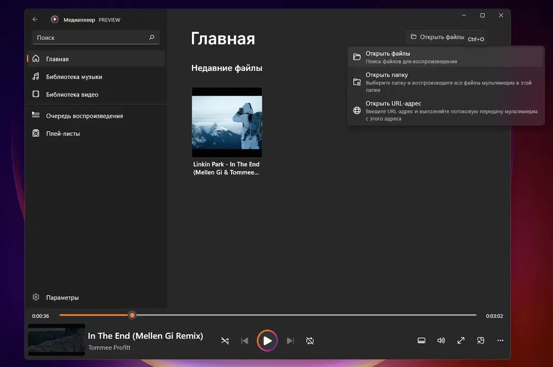Click the Недавние файлы heading
The image size is (553, 367).
pos(227,68)
